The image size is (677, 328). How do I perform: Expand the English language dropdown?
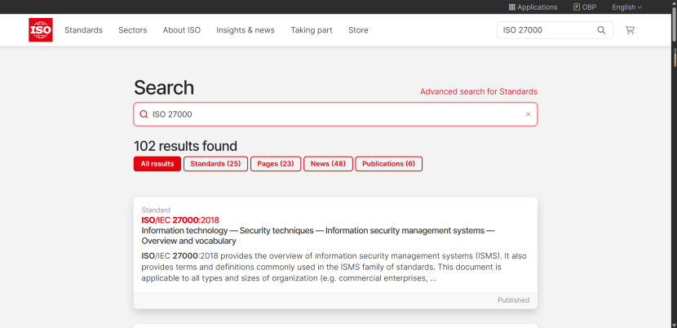(x=626, y=7)
